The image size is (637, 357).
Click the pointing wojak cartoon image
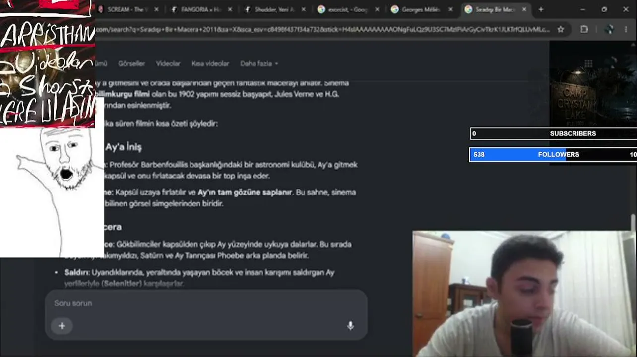pyautogui.click(x=52, y=192)
